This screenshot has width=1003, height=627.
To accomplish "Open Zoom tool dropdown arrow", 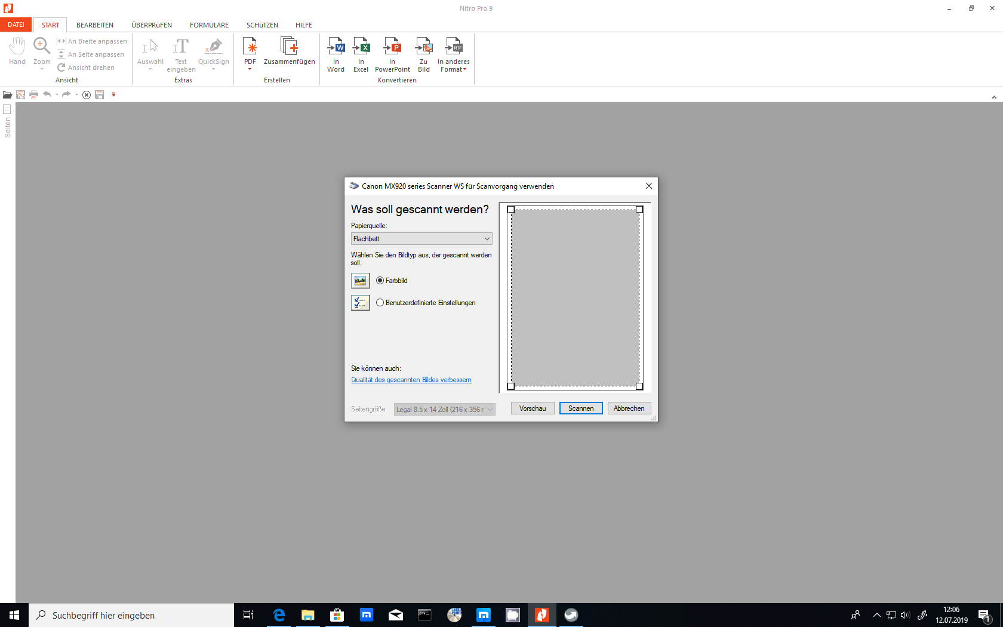I will click(42, 69).
